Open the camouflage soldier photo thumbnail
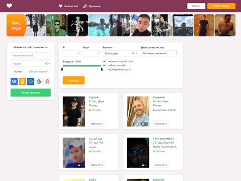This screenshot has width=241, height=181. tap(162, 25)
